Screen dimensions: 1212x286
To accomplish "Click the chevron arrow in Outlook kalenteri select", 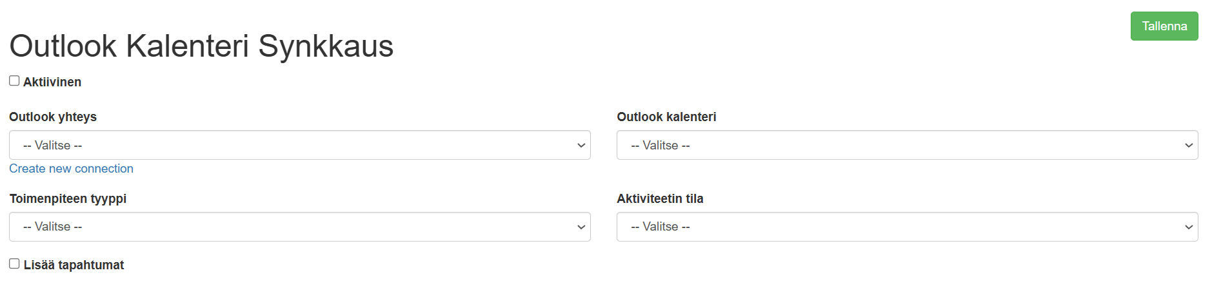I will (1189, 146).
